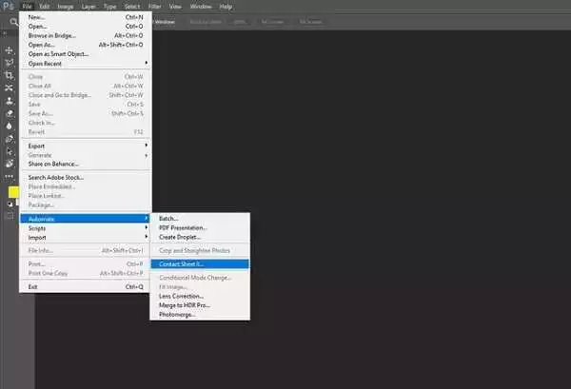Click the highlighted Automate menu item
The image size is (571, 389).
pyautogui.click(x=86, y=219)
